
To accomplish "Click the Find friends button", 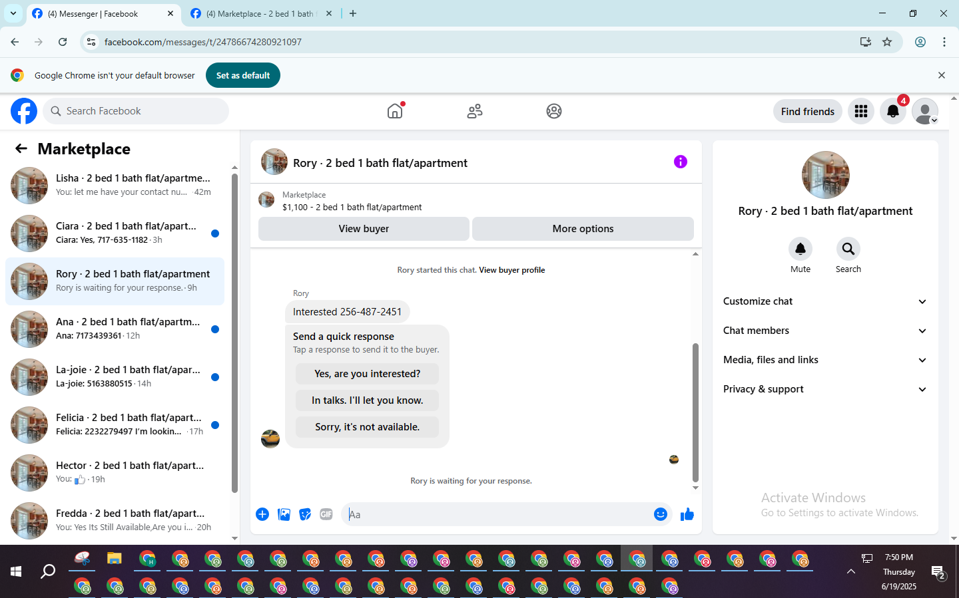I will tap(808, 111).
